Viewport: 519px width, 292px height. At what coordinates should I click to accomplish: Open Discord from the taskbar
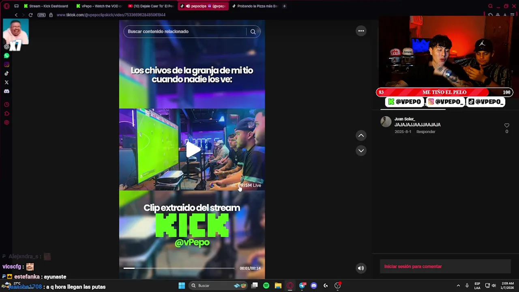tap(313, 286)
